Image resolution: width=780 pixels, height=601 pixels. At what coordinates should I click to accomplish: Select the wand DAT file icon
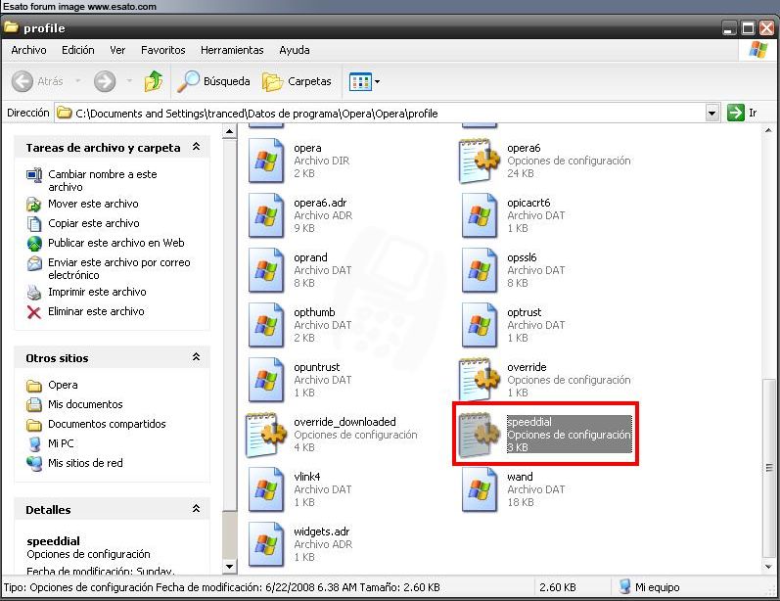click(x=479, y=489)
